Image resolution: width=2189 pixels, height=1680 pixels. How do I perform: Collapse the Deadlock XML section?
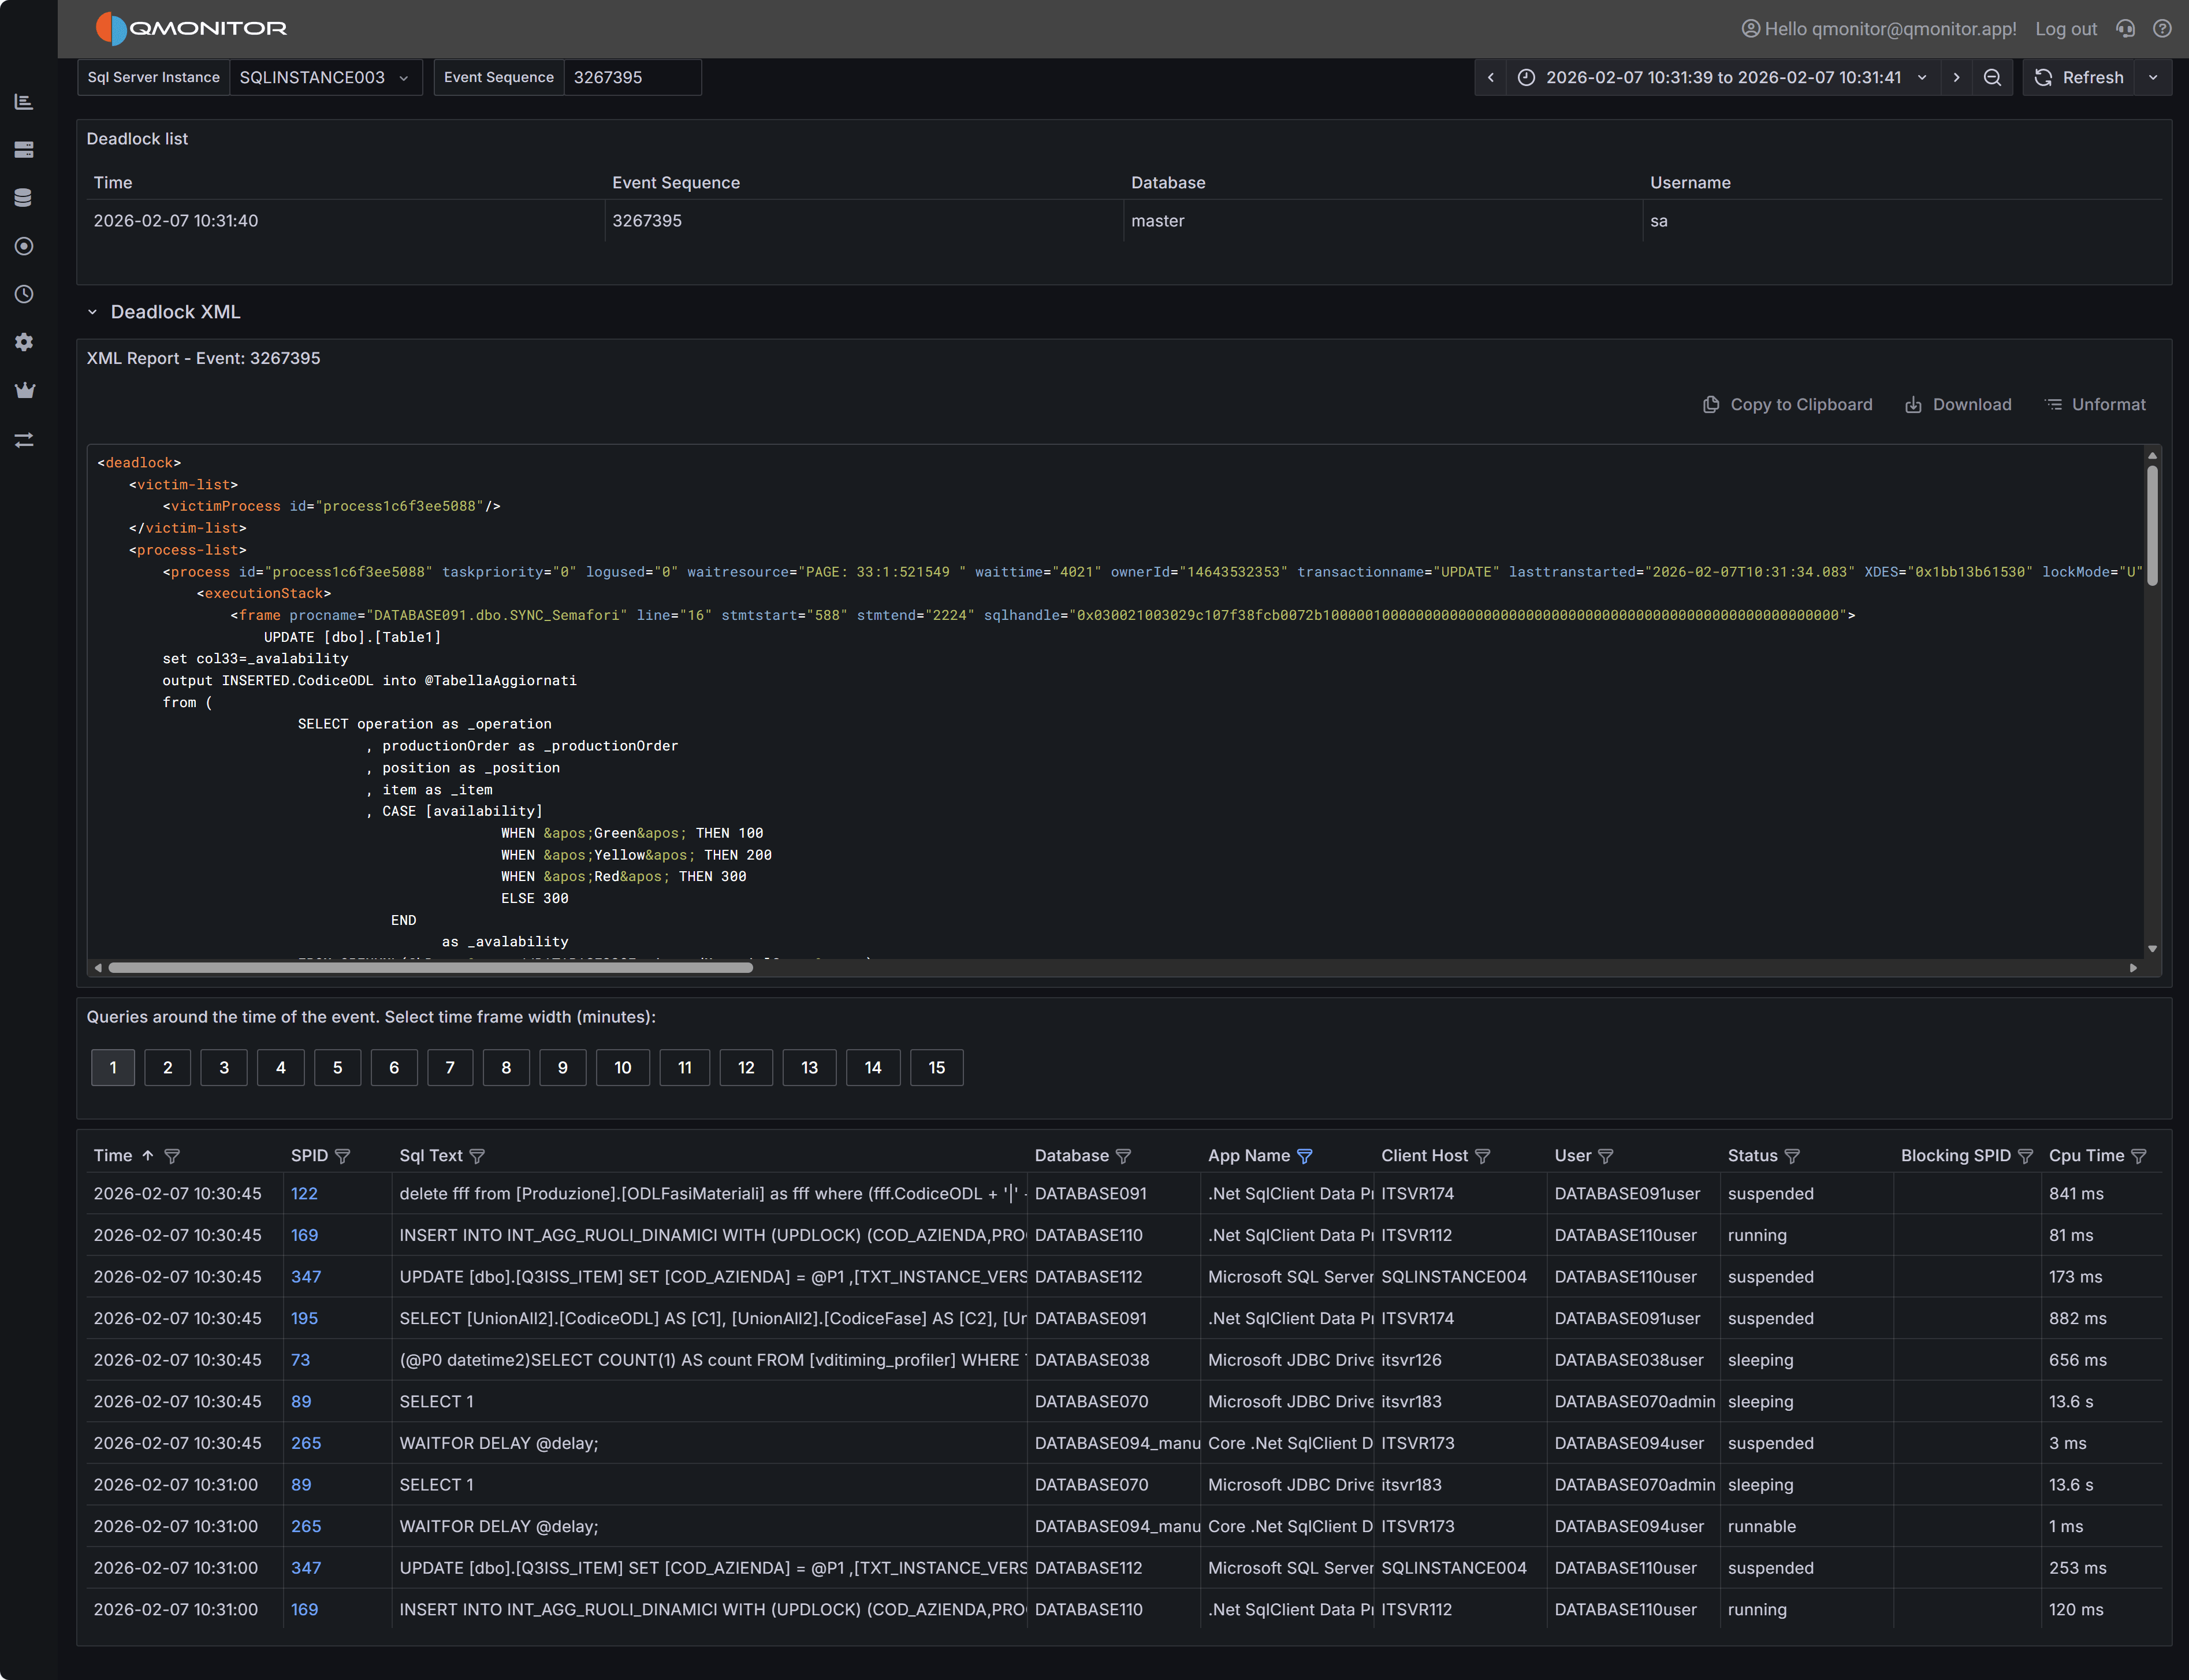click(x=92, y=312)
